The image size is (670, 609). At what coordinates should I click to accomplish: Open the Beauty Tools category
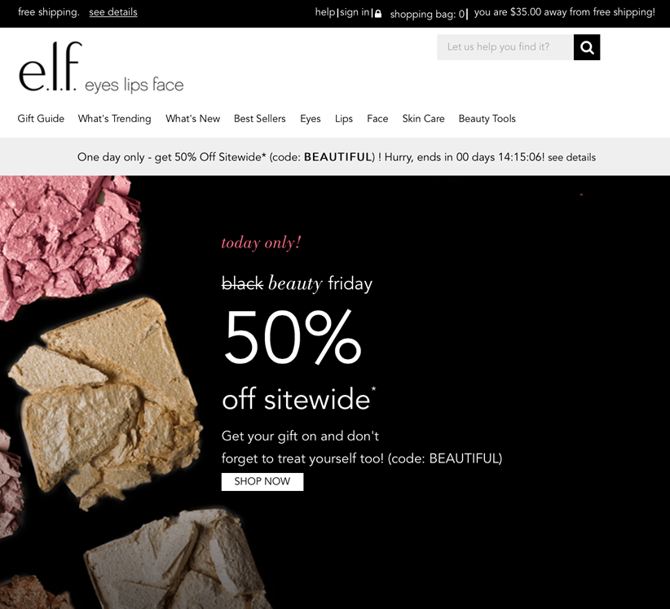pyautogui.click(x=487, y=119)
